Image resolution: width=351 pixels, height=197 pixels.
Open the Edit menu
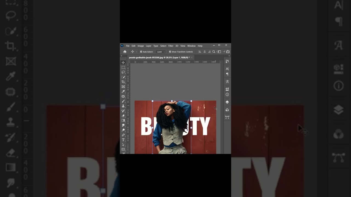pyautogui.click(x=133, y=46)
